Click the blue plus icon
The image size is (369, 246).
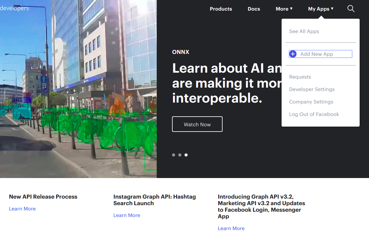click(293, 54)
